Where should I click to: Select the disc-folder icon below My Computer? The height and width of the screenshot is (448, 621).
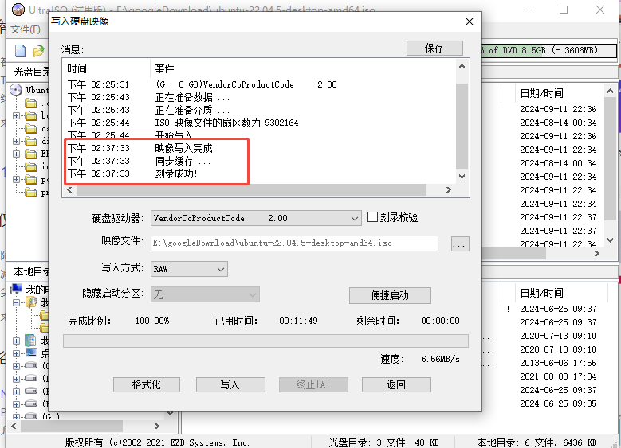tap(31, 302)
